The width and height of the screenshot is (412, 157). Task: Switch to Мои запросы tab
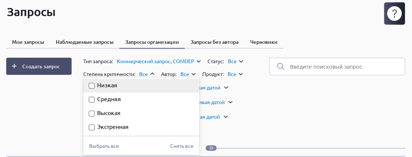[28, 42]
